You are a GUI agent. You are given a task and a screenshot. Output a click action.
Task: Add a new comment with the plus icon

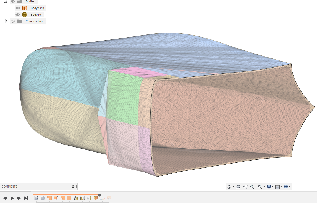73,186
